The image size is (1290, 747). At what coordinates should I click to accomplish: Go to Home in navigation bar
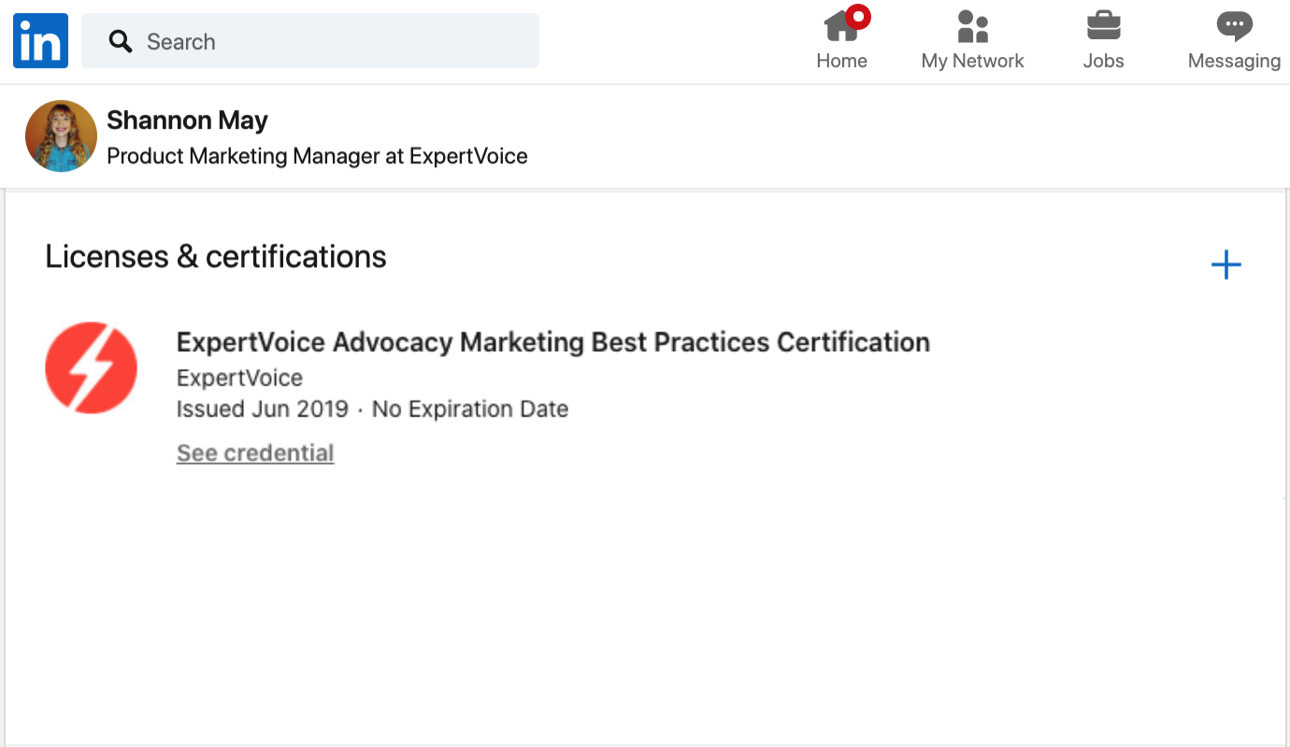pyautogui.click(x=841, y=39)
